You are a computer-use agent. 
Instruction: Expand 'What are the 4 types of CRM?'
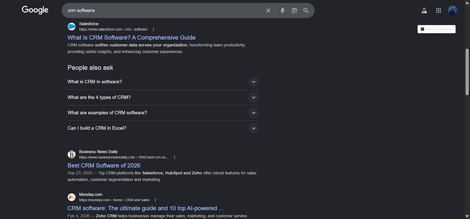tap(163, 97)
